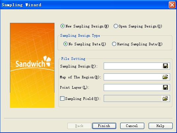Click the floppy disk icon beside Point Layer
177x133 pixels.
(165, 87)
